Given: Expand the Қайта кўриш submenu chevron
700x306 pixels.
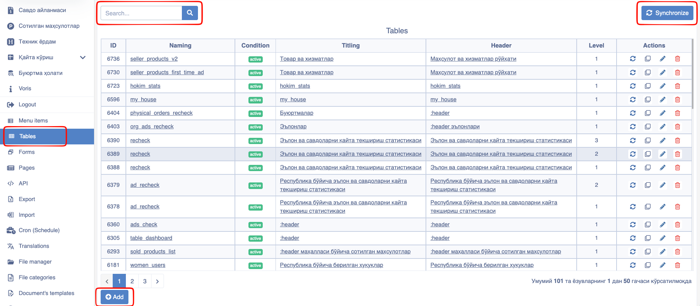Looking at the screenshot, I should (x=83, y=57).
